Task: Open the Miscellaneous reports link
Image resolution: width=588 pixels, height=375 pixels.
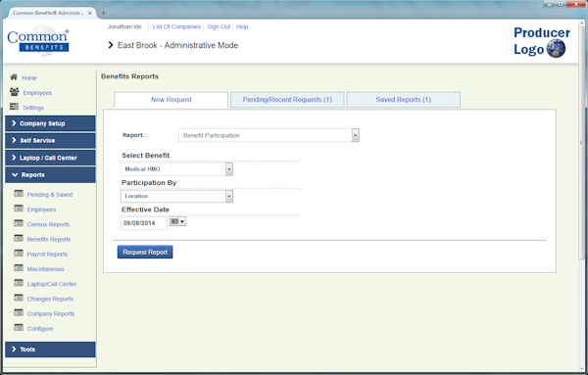Action: pyautogui.click(x=45, y=269)
